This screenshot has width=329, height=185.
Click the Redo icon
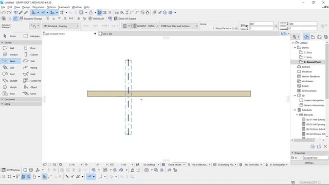click(9, 12)
